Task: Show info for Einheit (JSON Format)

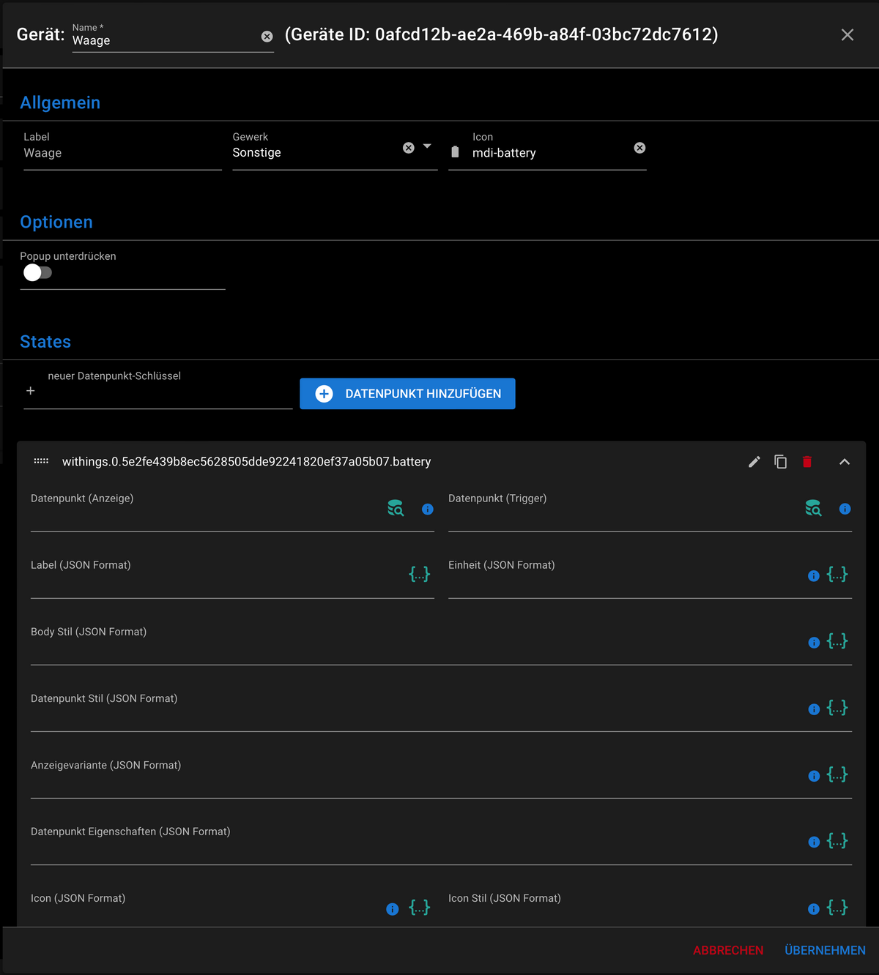Action: [x=813, y=576]
